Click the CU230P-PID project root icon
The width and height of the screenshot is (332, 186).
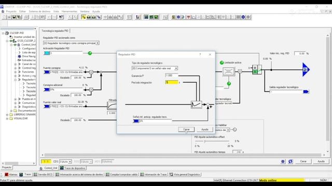click(7, 33)
